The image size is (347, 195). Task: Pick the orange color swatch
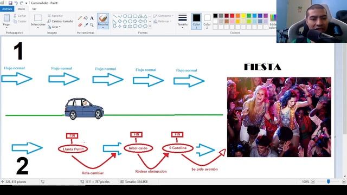click(x=237, y=16)
